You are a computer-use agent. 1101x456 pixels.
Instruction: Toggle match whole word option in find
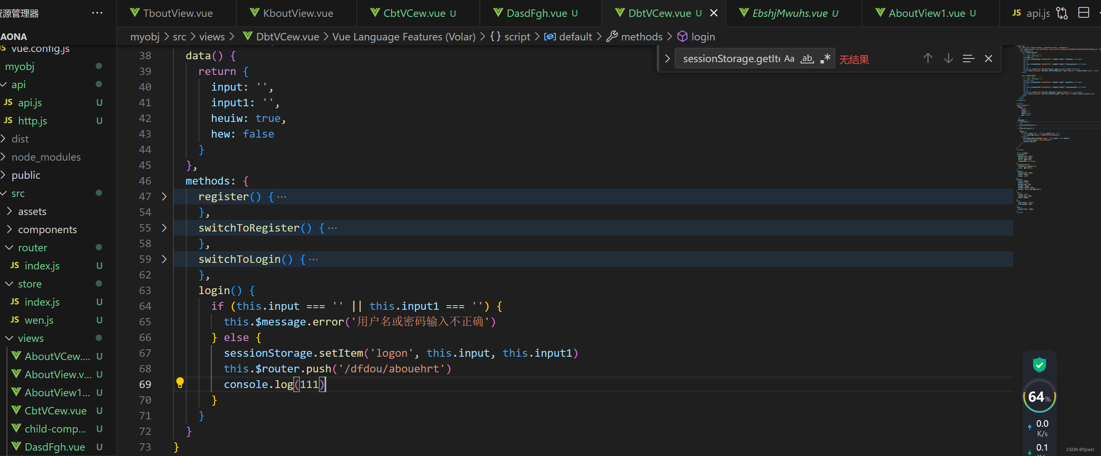[807, 58]
